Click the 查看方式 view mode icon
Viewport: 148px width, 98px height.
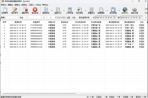pos(58,10)
